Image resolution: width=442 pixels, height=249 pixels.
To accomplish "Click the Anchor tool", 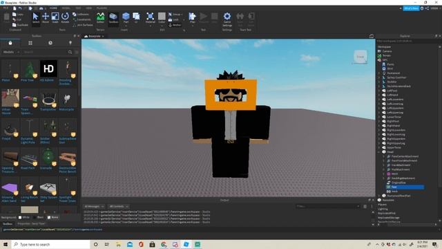I will tap(175, 25).
